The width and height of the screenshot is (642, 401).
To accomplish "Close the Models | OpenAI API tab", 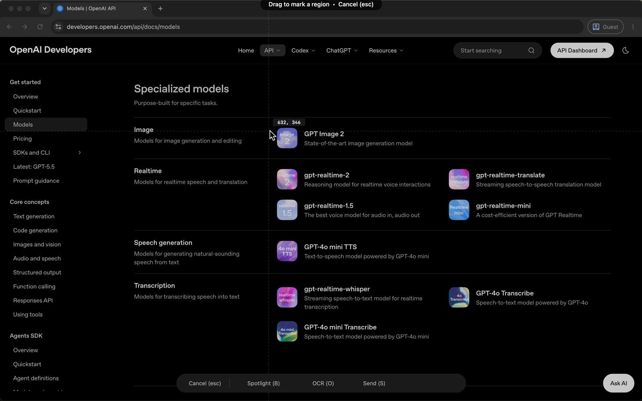I will [145, 8].
